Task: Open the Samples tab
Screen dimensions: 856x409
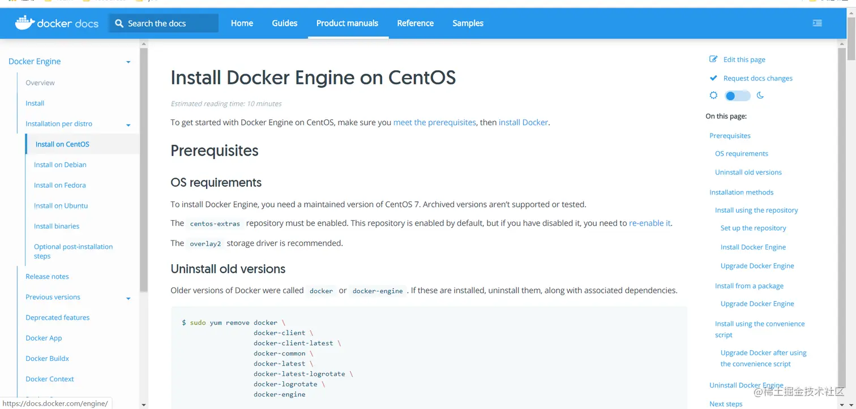Action: [468, 23]
